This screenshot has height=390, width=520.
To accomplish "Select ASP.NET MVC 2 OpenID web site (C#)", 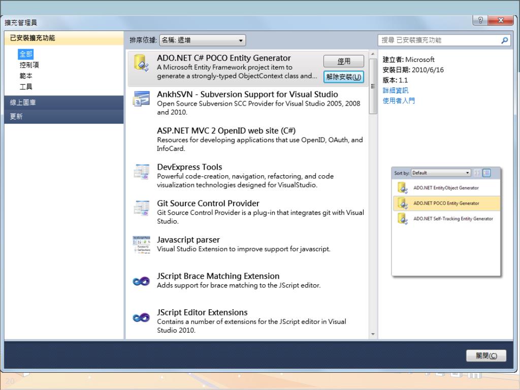I will [x=226, y=131].
